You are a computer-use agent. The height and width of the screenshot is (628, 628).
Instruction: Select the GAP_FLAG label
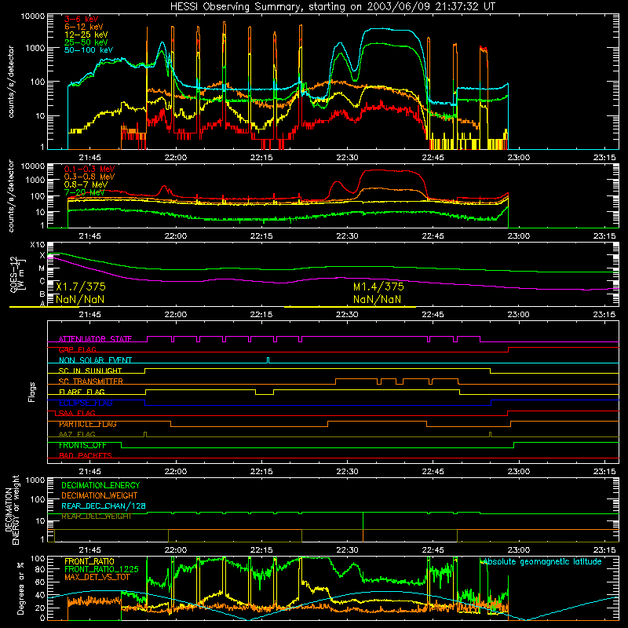[x=77, y=349]
